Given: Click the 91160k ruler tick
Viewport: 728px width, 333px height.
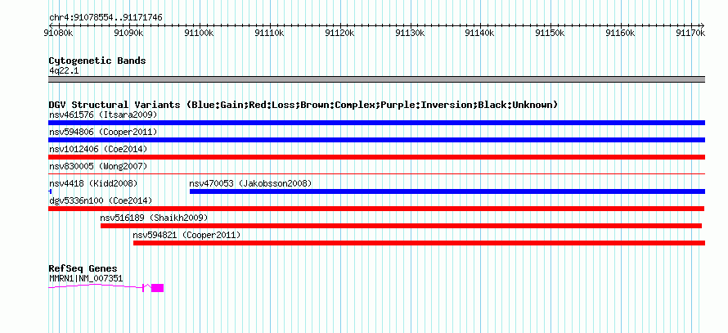Looking at the screenshot, I should (621, 33).
